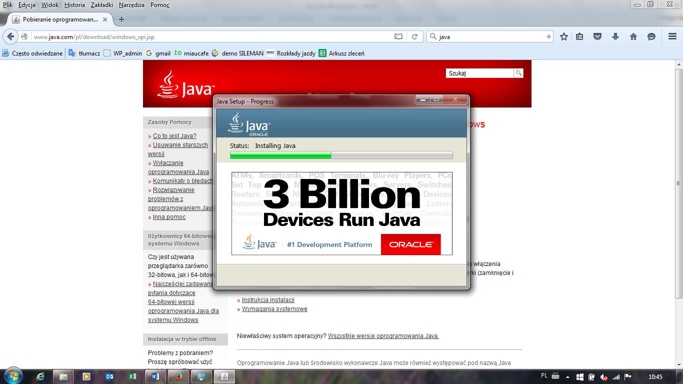Open the Plik menu
The width and height of the screenshot is (683, 384).
[7, 5]
